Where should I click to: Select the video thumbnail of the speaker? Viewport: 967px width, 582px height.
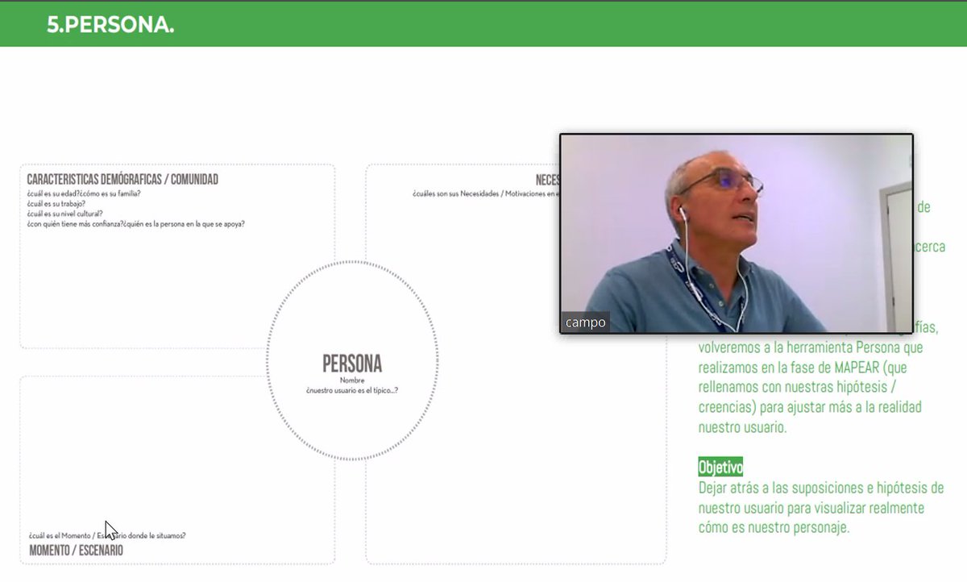(737, 234)
